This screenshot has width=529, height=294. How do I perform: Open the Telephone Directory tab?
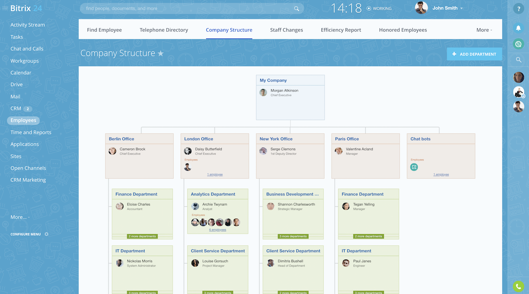click(164, 30)
